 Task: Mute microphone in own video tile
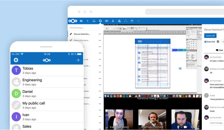click(x=178, y=127)
